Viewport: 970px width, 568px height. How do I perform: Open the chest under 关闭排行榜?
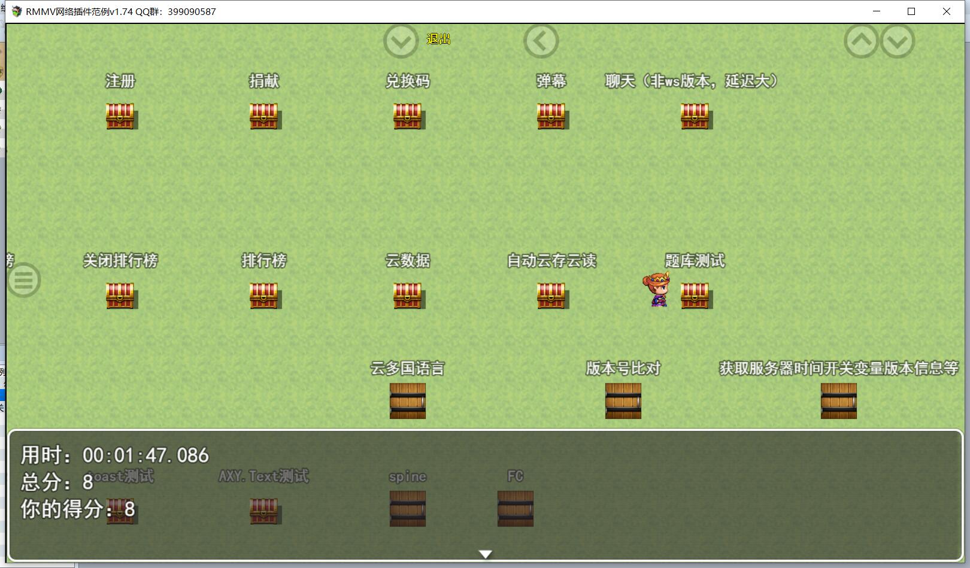tap(120, 296)
